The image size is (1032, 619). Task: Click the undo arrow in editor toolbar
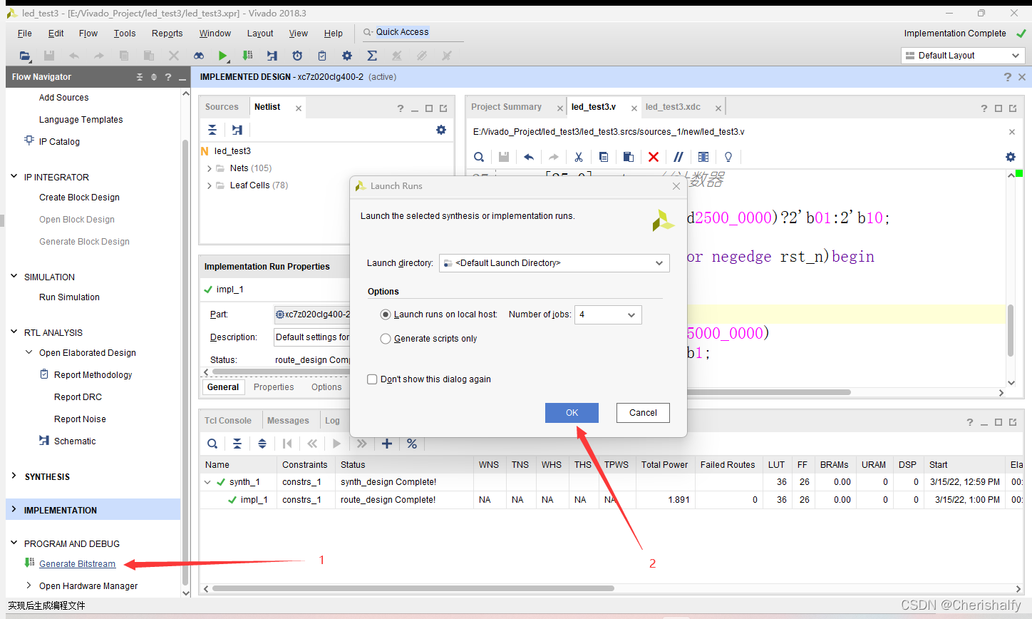pyautogui.click(x=529, y=157)
